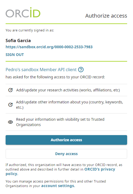The width and height of the screenshot is (133, 194).
Task: Open the help question-mark icon beside client name
Action: point(81,70)
